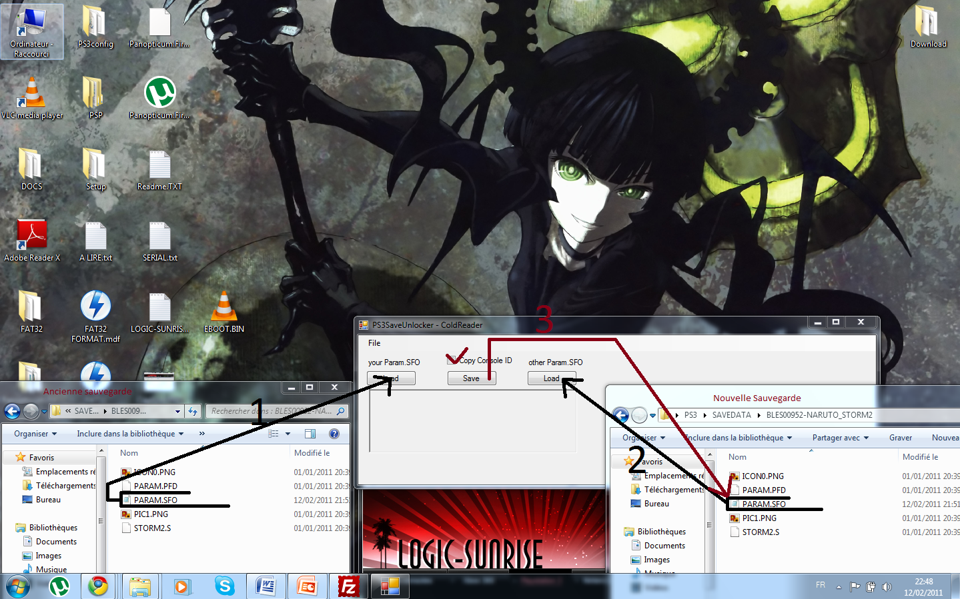Click Graver in right Explorer toolbar
This screenshot has height=599, width=960.
tap(901, 438)
